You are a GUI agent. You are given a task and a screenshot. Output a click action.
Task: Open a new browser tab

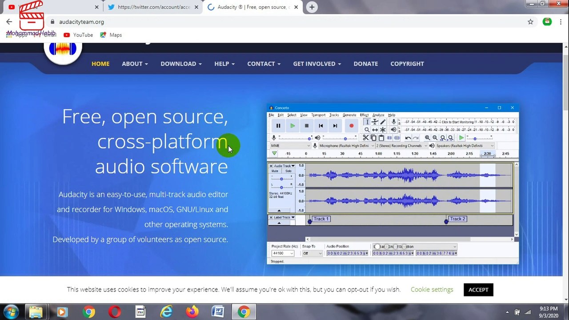[x=312, y=7]
